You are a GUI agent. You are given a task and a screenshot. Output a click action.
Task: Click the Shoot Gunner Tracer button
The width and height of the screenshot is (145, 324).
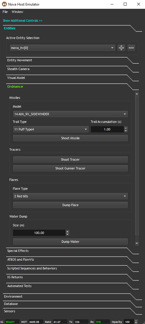pos(70,168)
